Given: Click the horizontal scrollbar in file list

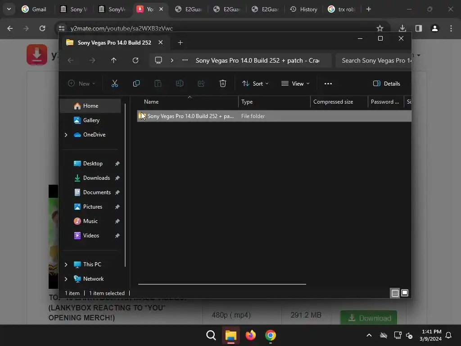Looking at the screenshot, I should (222, 284).
